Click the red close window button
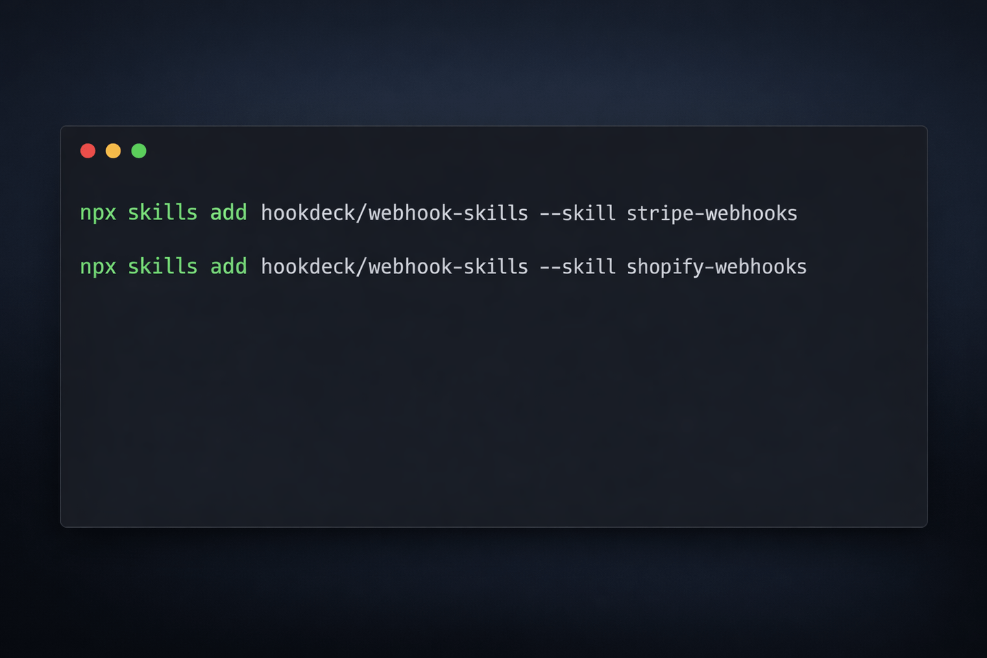Image resolution: width=987 pixels, height=658 pixels. click(88, 151)
